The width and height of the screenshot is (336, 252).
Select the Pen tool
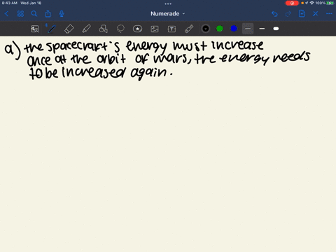[52, 29]
